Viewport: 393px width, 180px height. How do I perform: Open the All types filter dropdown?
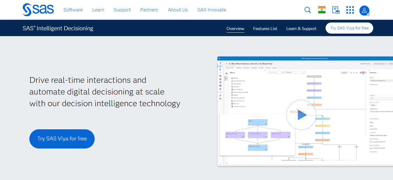pyautogui.click(x=295, y=72)
